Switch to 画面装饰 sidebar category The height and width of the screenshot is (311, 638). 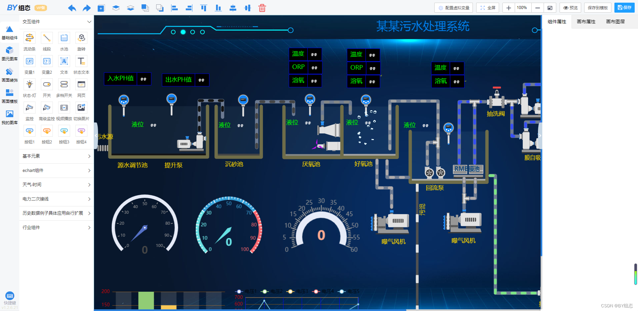click(10, 75)
